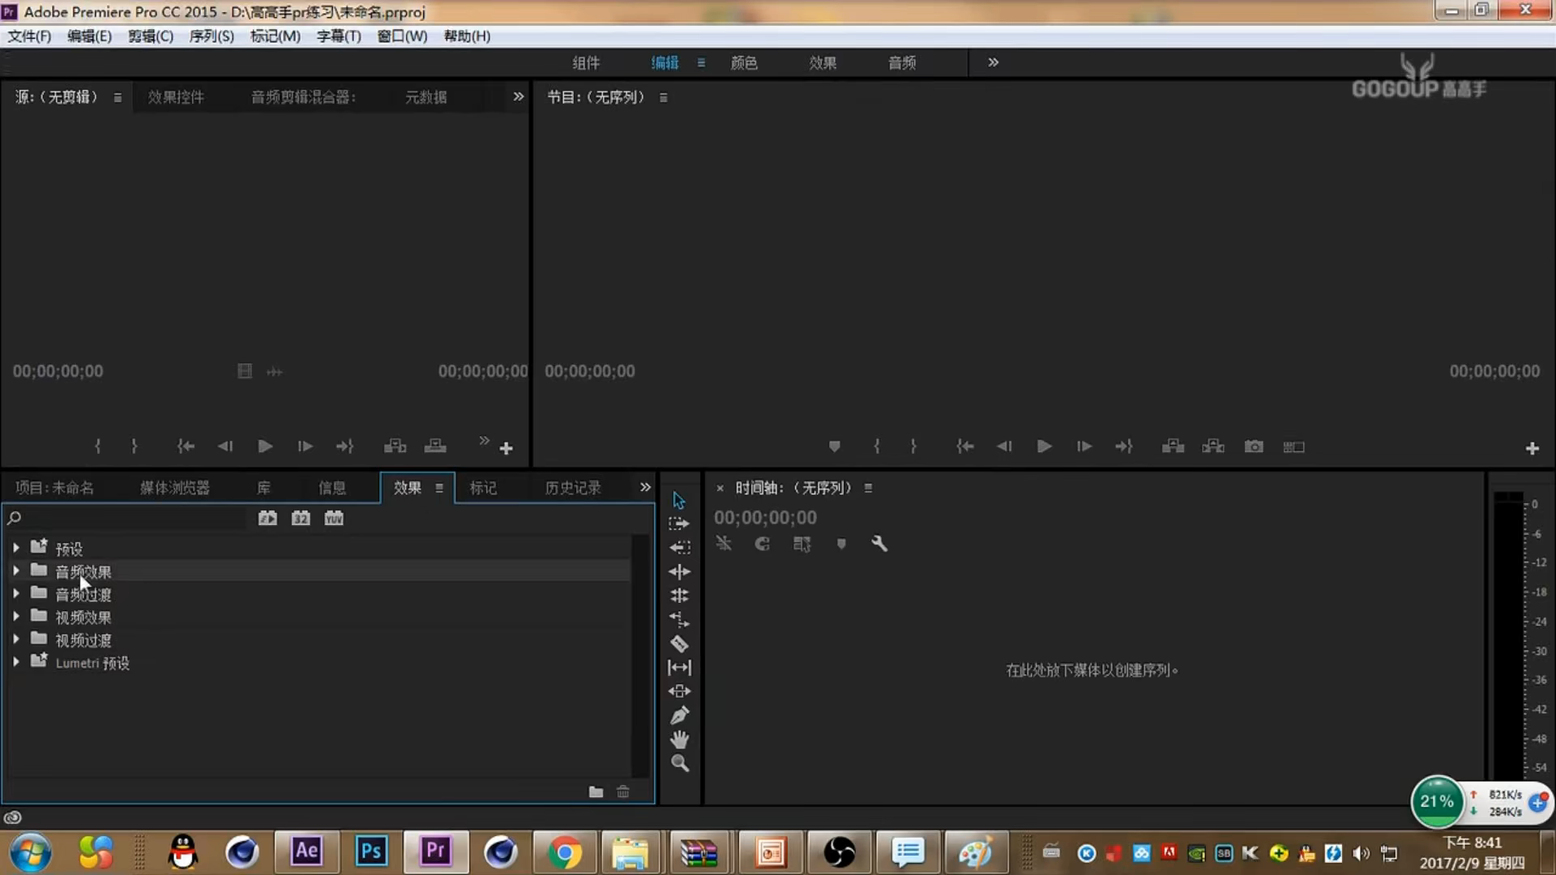Click Extract button in program monitor

[1213, 446]
